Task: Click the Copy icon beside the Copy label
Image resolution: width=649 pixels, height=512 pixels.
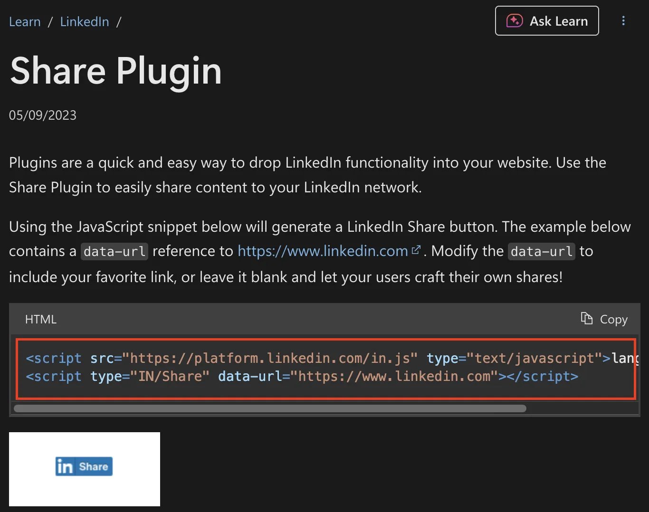Action: pyautogui.click(x=586, y=319)
